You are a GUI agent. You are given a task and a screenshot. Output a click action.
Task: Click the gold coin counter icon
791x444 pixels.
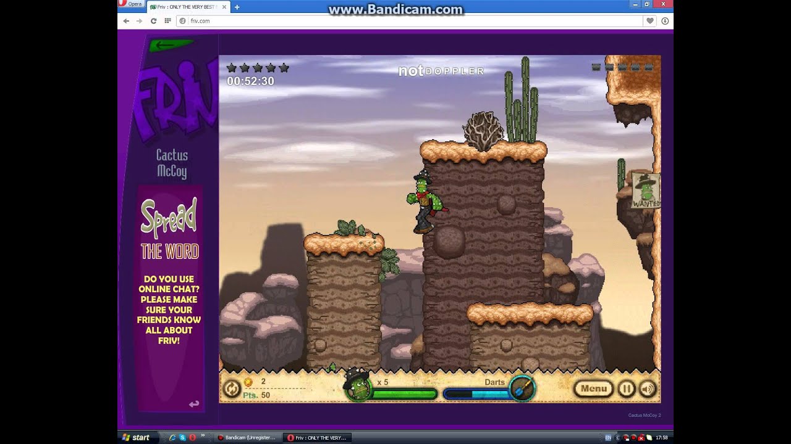point(248,382)
